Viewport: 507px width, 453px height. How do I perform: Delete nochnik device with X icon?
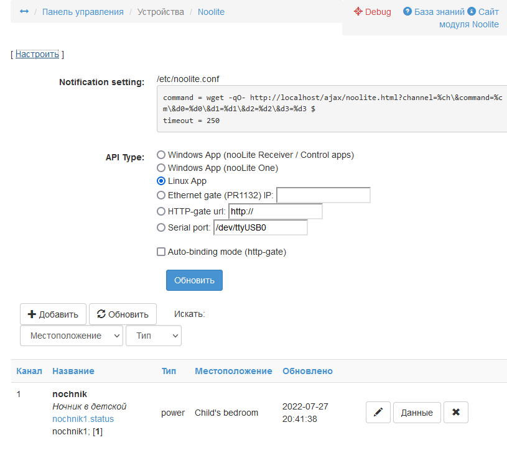point(456,413)
